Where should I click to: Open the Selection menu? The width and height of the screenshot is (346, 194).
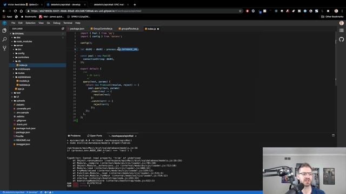coord(30,23)
